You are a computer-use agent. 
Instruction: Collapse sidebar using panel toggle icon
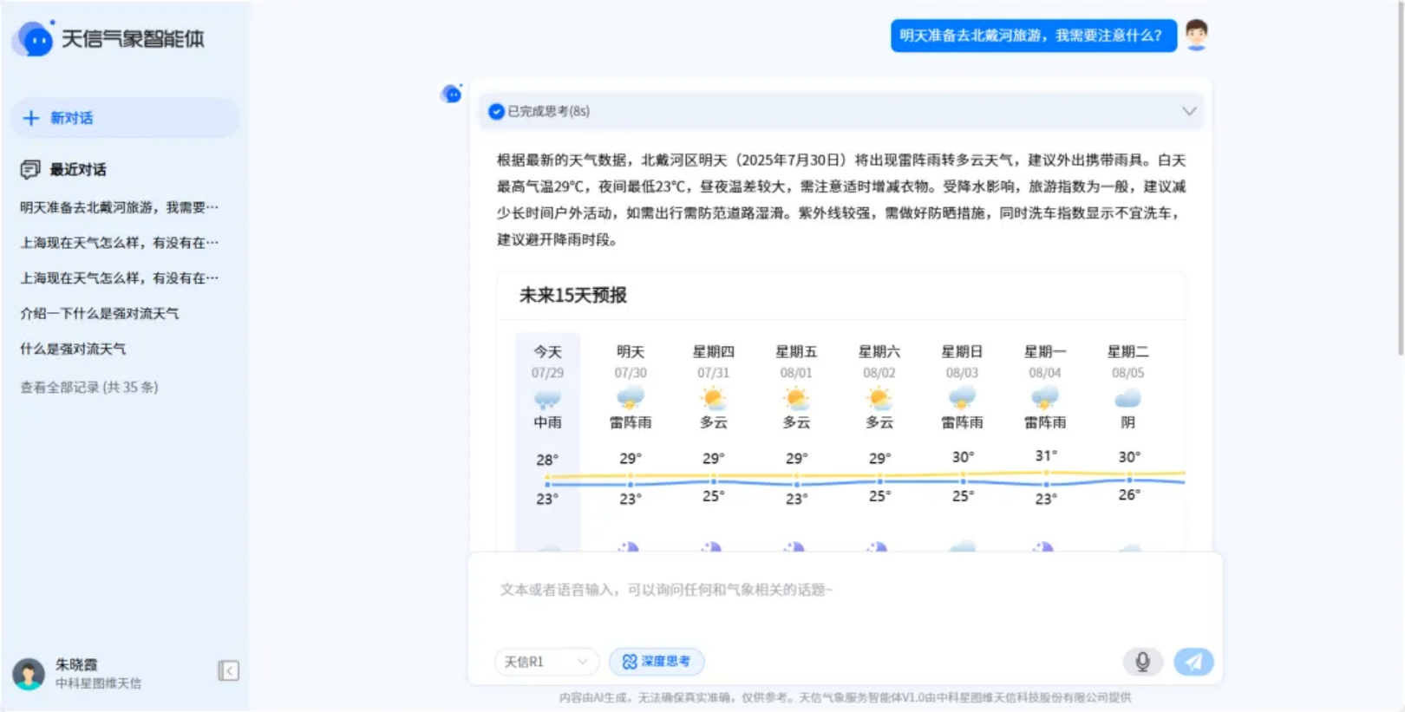[228, 670]
